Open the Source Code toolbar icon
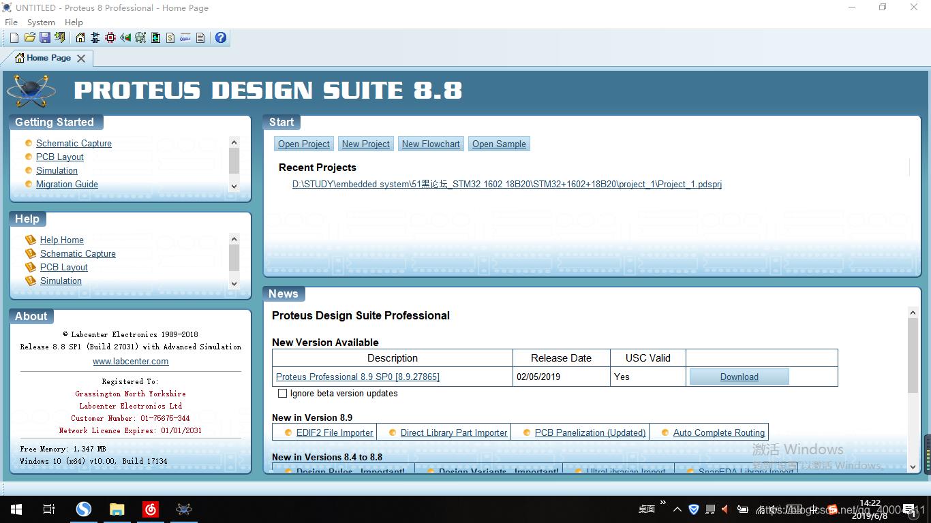The height and width of the screenshot is (523, 931). pos(185,37)
